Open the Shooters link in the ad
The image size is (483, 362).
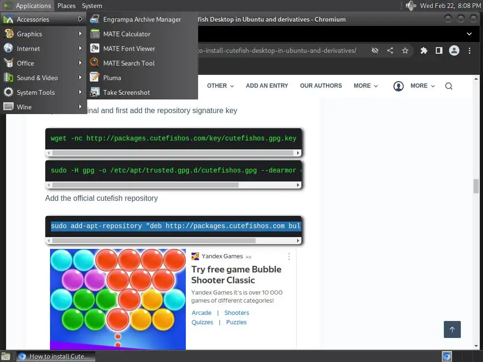237,313
